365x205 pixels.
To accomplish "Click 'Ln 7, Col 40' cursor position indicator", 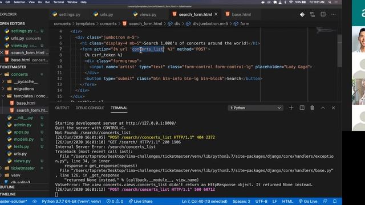I will click(205, 202).
